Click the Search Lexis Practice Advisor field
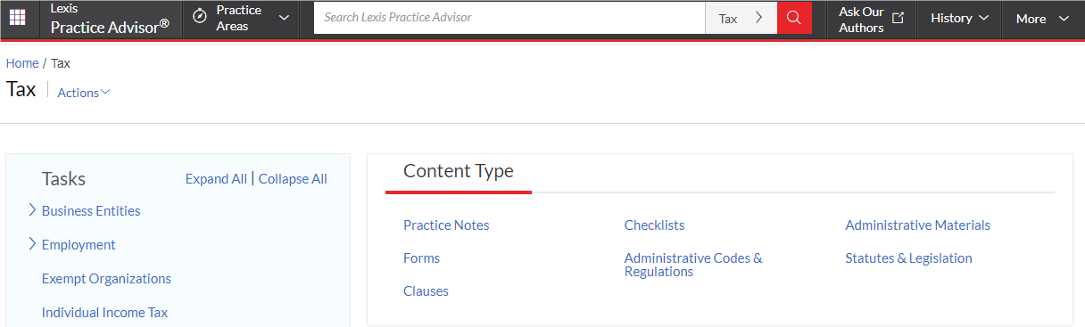Screen dimensions: 1085x327 [x=509, y=18]
